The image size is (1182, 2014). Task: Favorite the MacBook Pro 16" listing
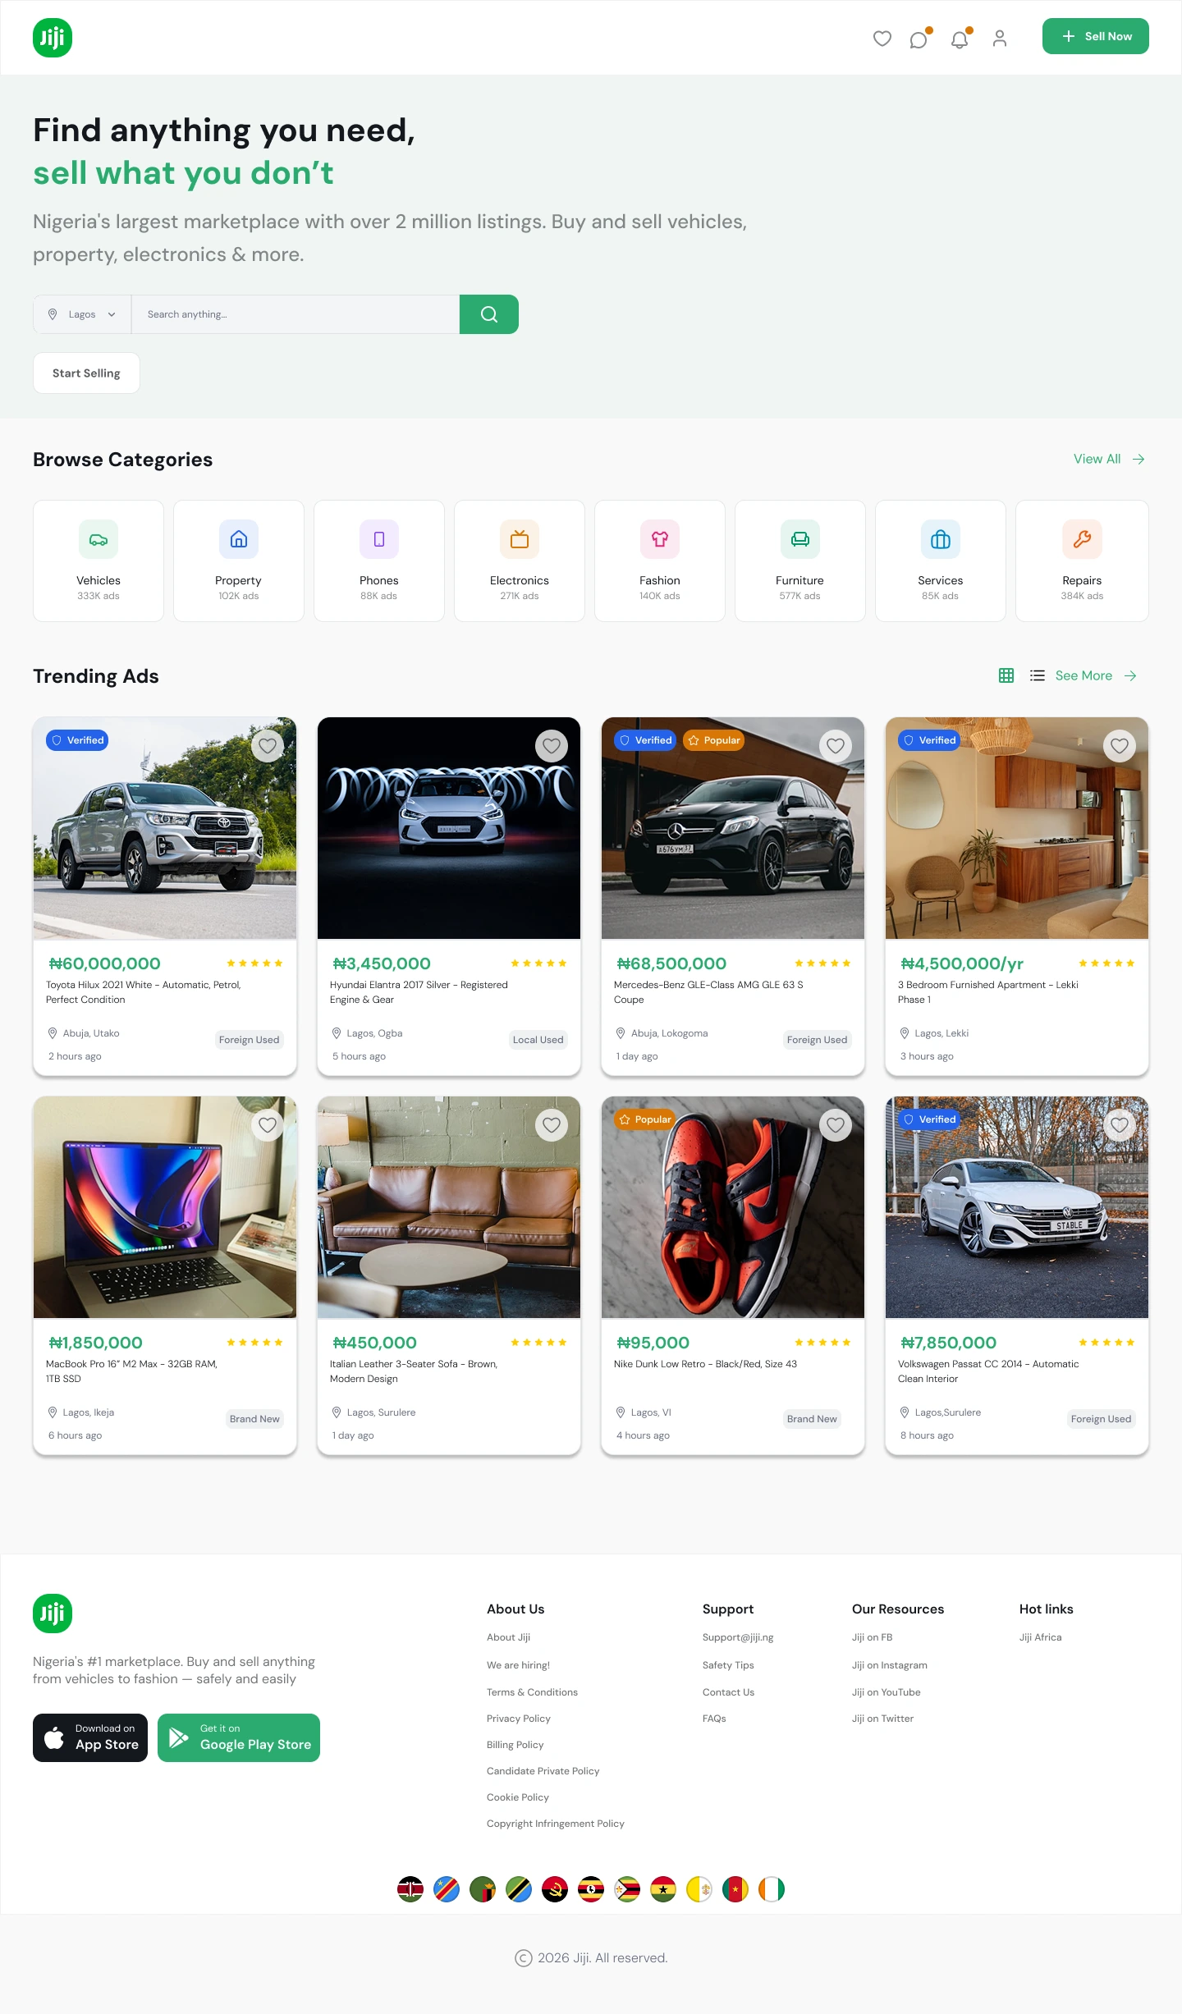268,1125
